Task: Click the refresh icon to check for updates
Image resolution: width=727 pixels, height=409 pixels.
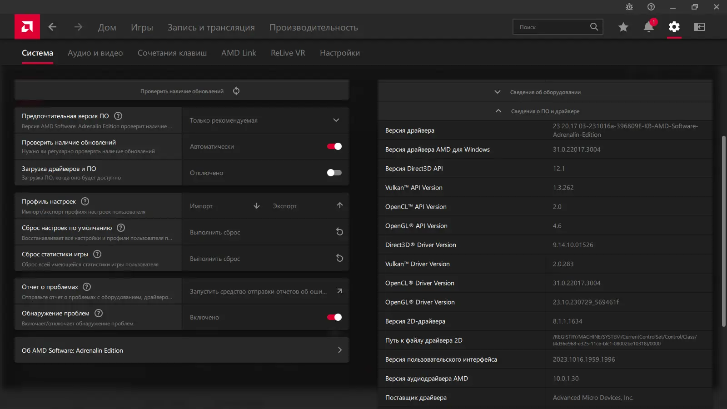Action: (236, 91)
